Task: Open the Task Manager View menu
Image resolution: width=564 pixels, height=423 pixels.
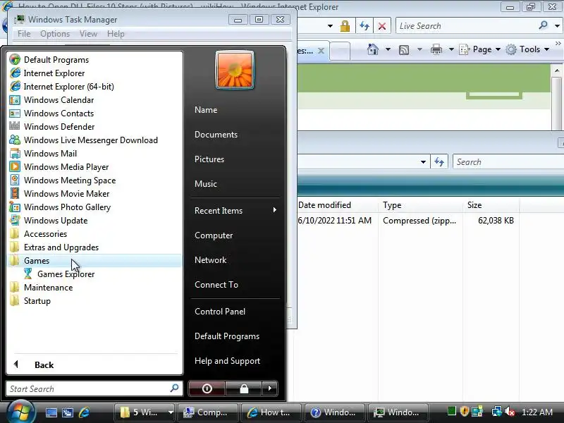Action: pyautogui.click(x=89, y=34)
